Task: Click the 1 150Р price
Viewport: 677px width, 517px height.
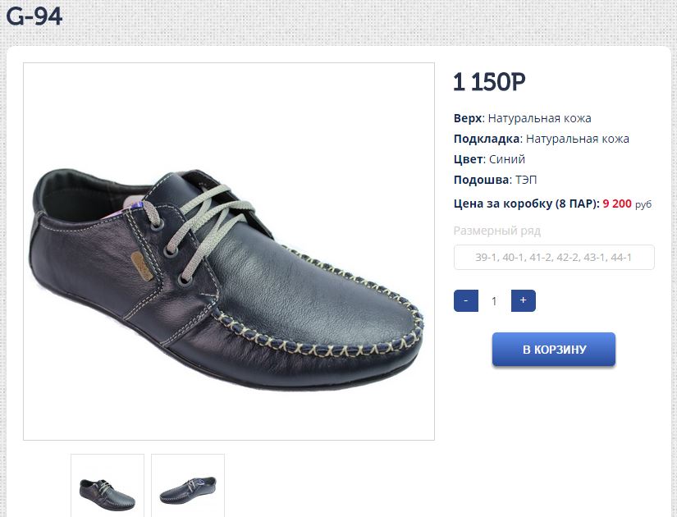Action: 489,82
